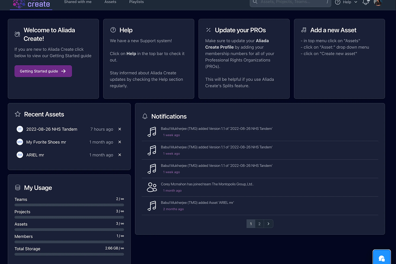Click the Total Storage usage bar

click(x=69, y=254)
